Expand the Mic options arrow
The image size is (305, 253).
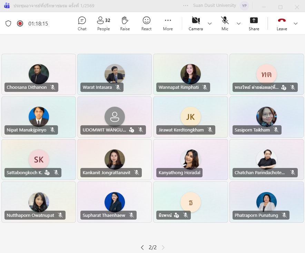(x=239, y=24)
